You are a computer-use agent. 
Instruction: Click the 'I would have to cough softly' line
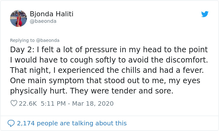pos(109,60)
